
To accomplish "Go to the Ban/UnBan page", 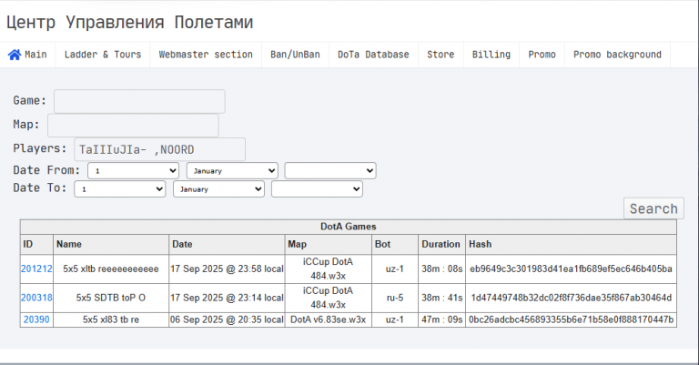I will coord(295,55).
